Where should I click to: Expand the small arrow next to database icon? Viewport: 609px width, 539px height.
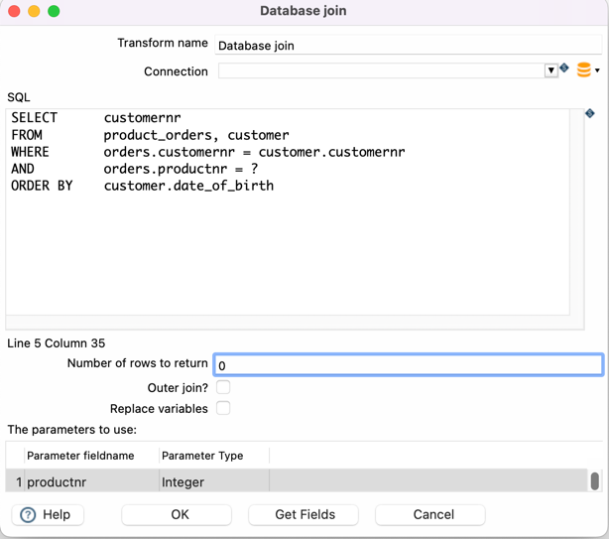click(x=597, y=71)
